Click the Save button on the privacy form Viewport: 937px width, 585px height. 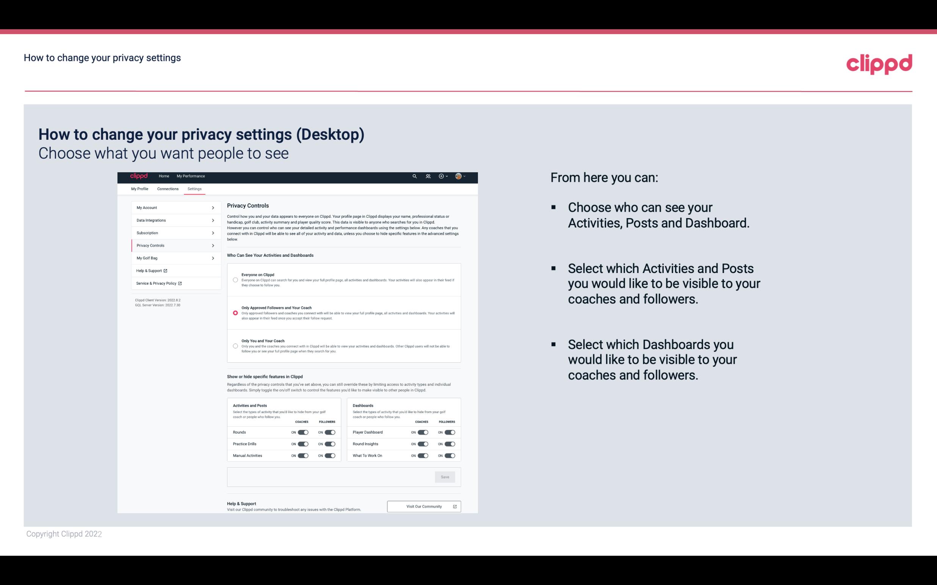click(445, 476)
